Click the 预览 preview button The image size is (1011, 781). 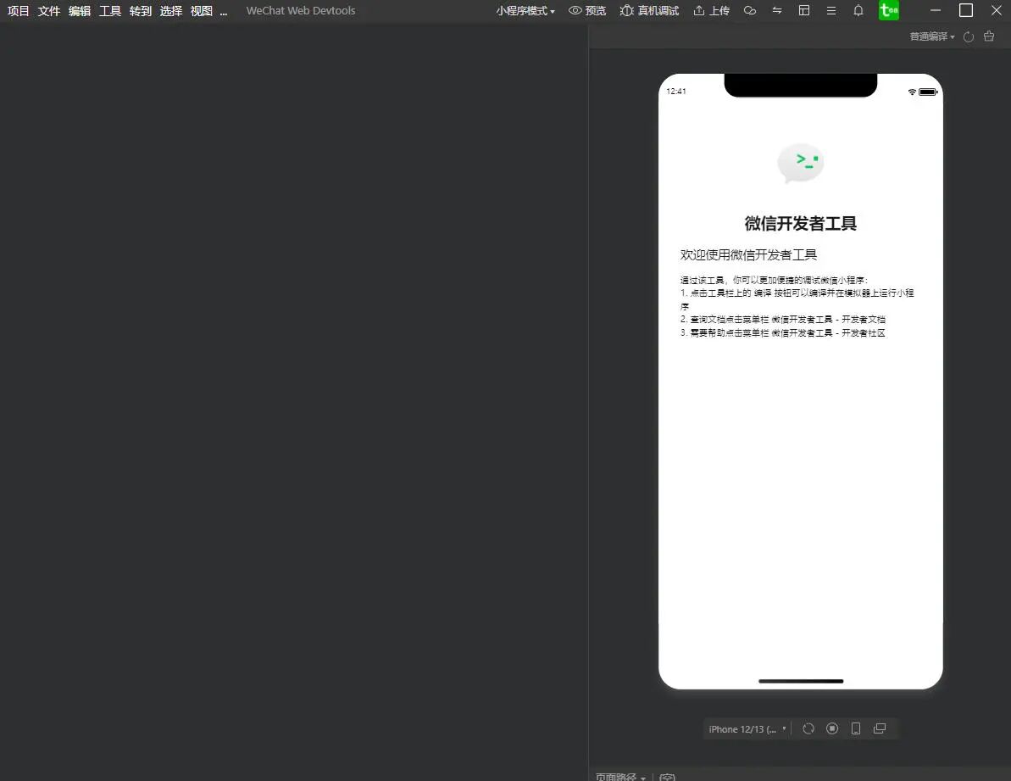point(587,11)
